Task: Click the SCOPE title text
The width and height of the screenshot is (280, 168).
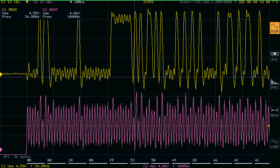Action: [148, 2]
